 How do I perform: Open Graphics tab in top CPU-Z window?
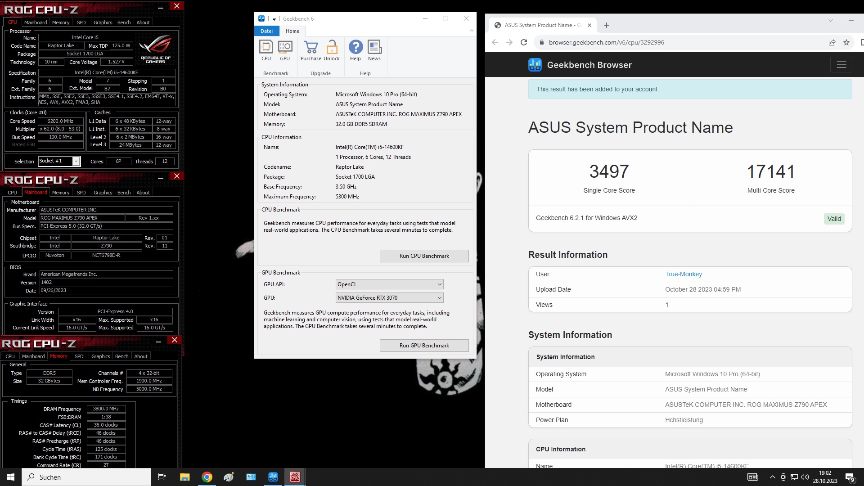(x=103, y=22)
